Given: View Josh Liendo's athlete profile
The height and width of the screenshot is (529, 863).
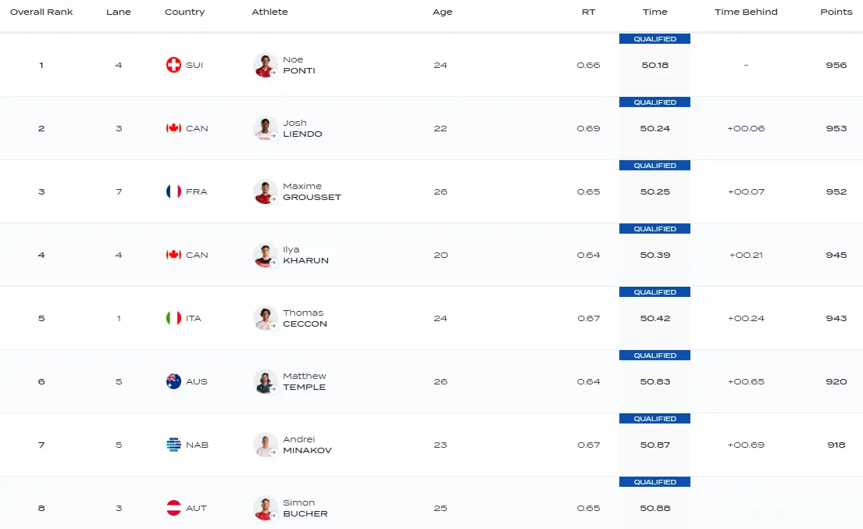Looking at the screenshot, I should pos(302,128).
